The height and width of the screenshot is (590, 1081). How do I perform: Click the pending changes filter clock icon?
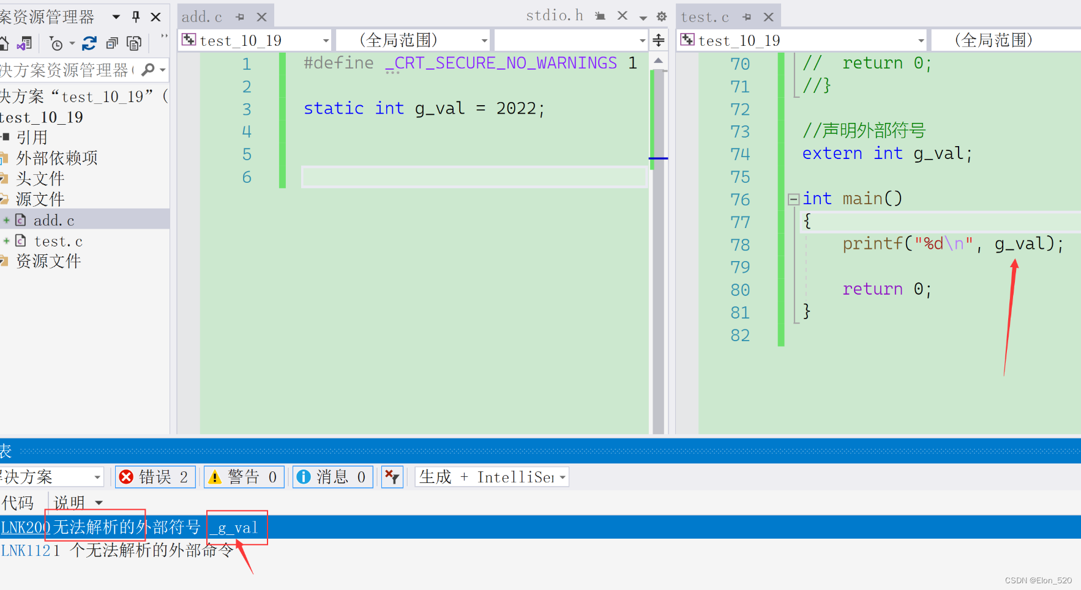point(56,43)
